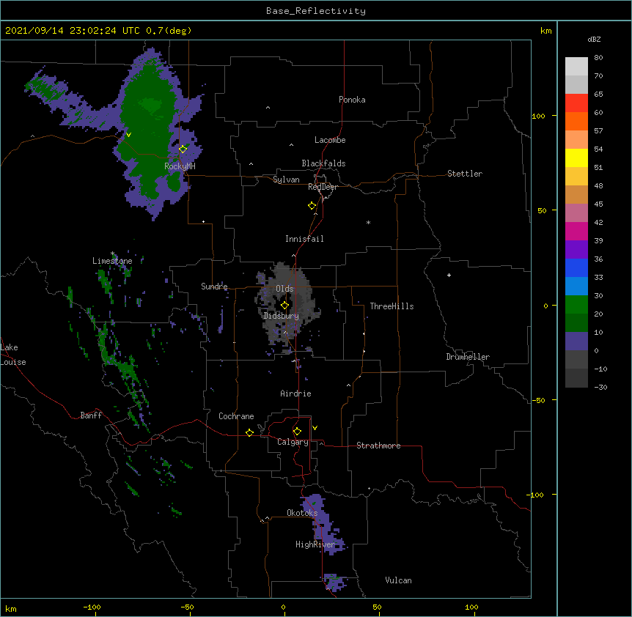Screen dimensions: 632x617
Task: Click the Drumheller label
Action: 468,357
